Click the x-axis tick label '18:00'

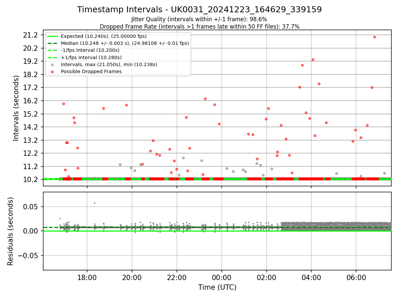tap(87, 277)
